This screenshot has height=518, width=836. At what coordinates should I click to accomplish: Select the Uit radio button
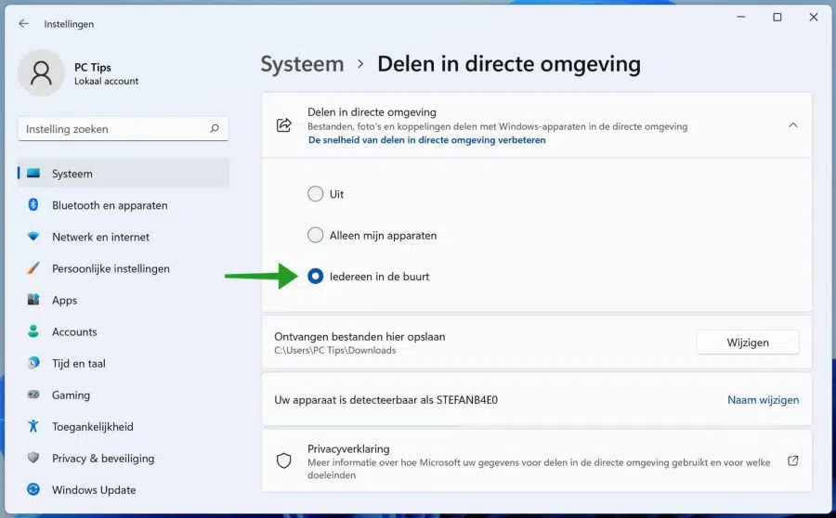pos(315,193)
